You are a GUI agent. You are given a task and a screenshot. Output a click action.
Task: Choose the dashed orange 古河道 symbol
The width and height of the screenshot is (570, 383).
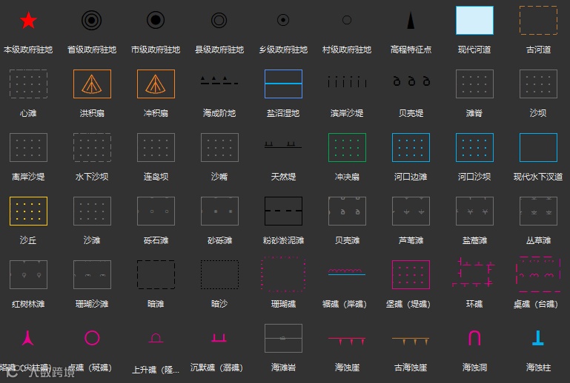click(538, 20)
